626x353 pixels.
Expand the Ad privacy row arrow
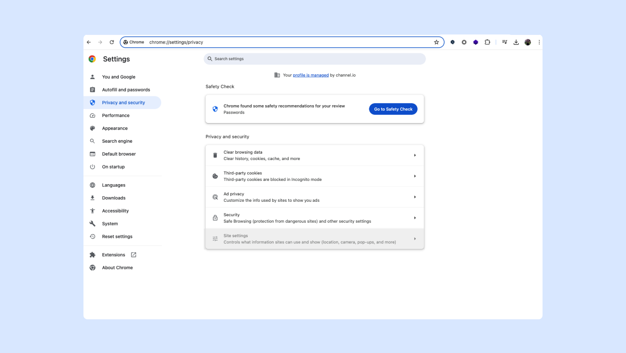click(415, 197)
